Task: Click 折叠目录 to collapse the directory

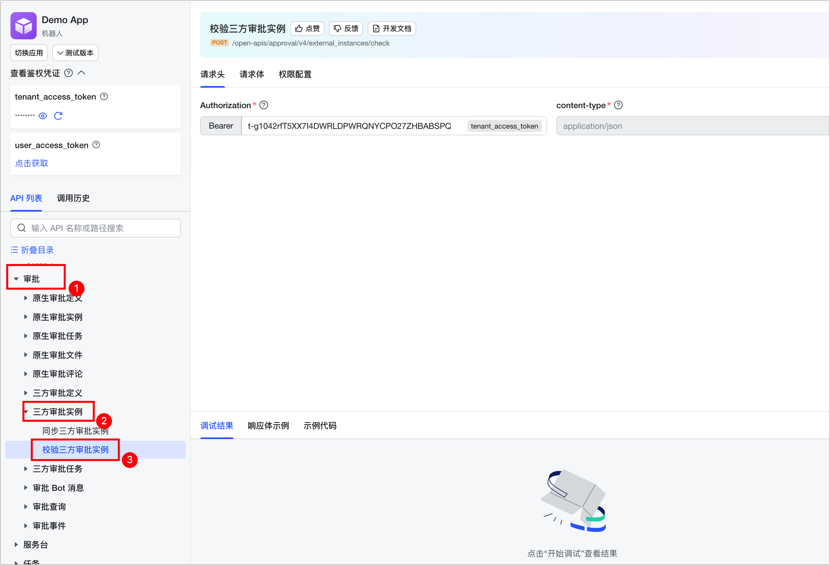Action: [32, 250]
